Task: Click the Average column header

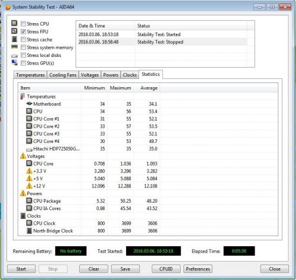Action: 147,88
